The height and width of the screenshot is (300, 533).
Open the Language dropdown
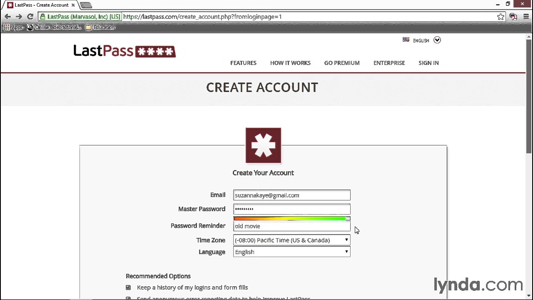click(x=291, y=252)
